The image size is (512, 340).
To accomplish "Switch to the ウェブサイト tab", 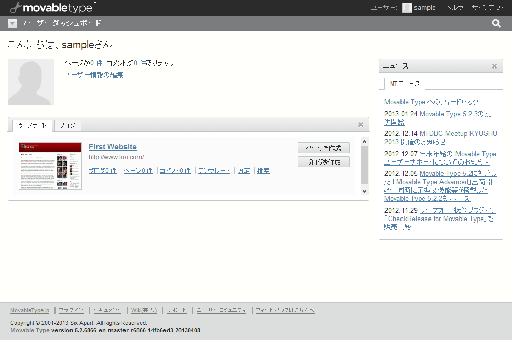I will pos(32,126).
